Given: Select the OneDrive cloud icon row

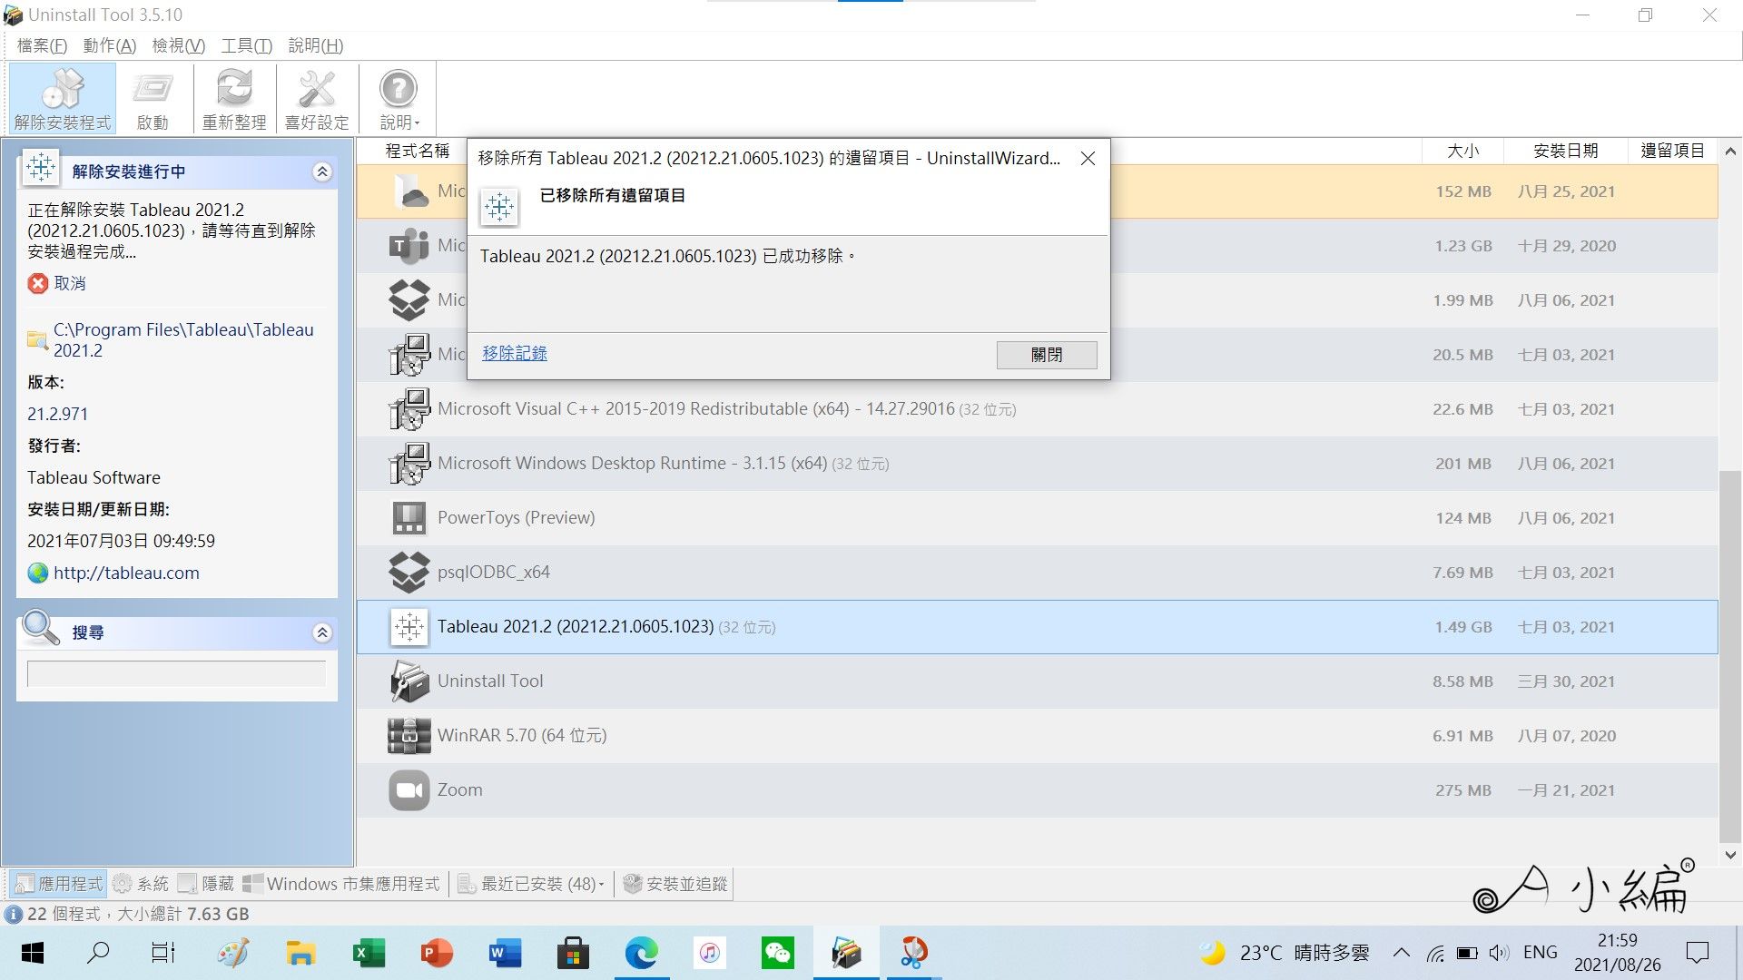Looking at the screenshot, I should point(411,191).
